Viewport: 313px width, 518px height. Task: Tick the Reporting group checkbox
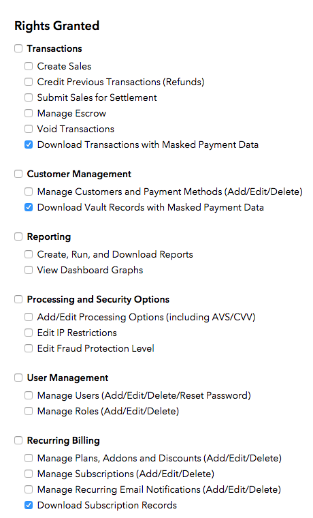tap(18, 237)
